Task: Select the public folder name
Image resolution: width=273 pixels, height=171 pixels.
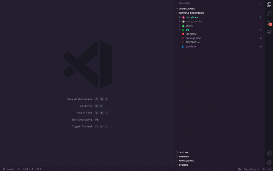Action: pyautogui.click(x=189, y=26)
